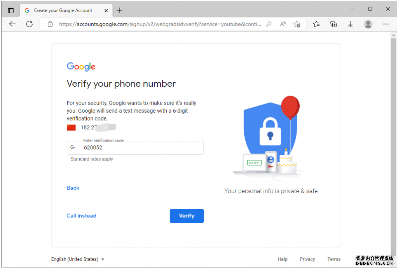
Task: Activate the Read aloud icon
Action: point(283,24)
